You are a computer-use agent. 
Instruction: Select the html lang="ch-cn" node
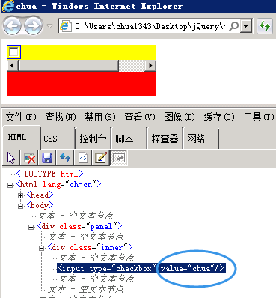pyautogui.click(x=58, y=184)
